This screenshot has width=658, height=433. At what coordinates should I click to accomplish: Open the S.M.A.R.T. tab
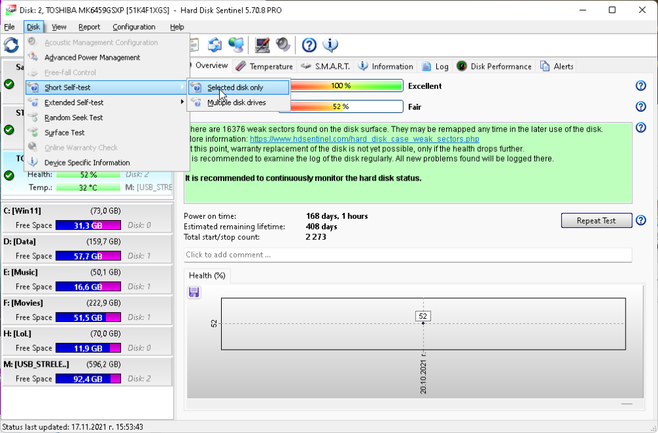click(326, 66)
